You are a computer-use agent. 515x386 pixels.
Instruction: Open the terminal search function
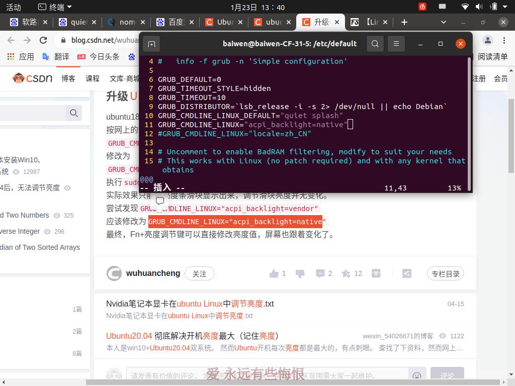[375, 44]
